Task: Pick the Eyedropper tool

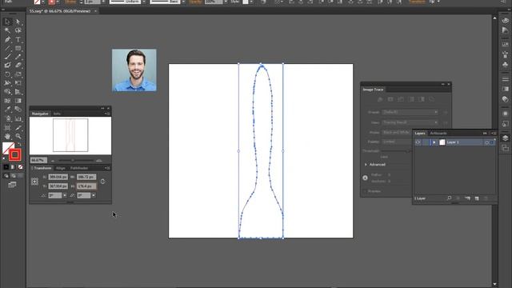Action: [7, 110]
